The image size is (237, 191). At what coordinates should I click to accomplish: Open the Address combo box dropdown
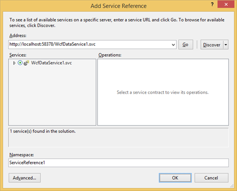(173, 44)
